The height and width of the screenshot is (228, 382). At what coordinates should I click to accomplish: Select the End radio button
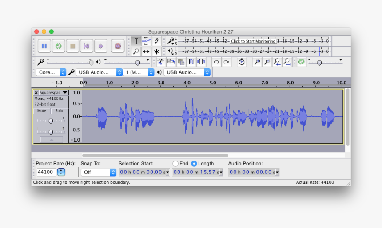click(175, 164)
